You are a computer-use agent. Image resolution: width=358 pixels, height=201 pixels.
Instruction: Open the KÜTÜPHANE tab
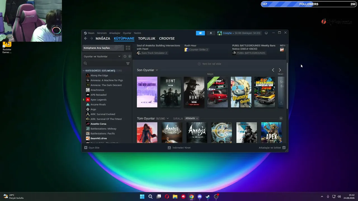(124, 39)
